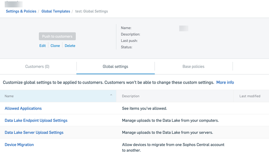The width and height of the screenshot is (269, 153).
Task: Open the Base policies tab
Action: pos(193,67)
